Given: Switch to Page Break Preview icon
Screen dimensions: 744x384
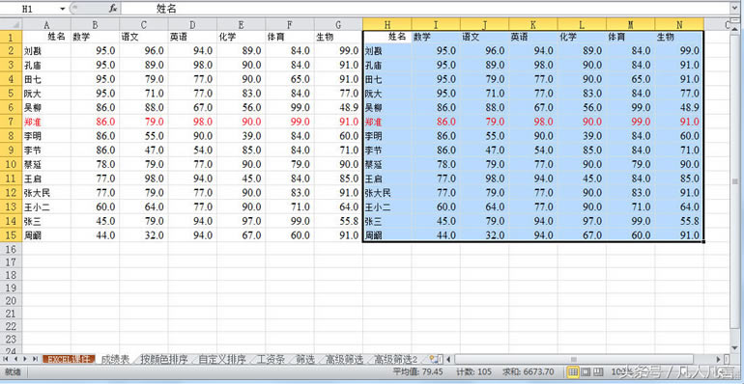Looking at the screenshot, I should coord(598,371).
